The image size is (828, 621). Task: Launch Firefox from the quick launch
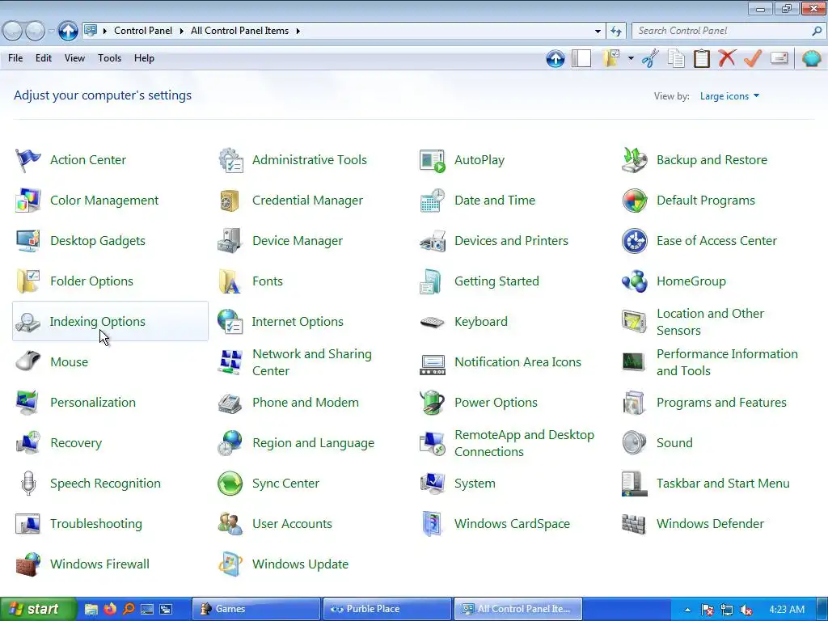pyautogui.click(x=110, y=609)
